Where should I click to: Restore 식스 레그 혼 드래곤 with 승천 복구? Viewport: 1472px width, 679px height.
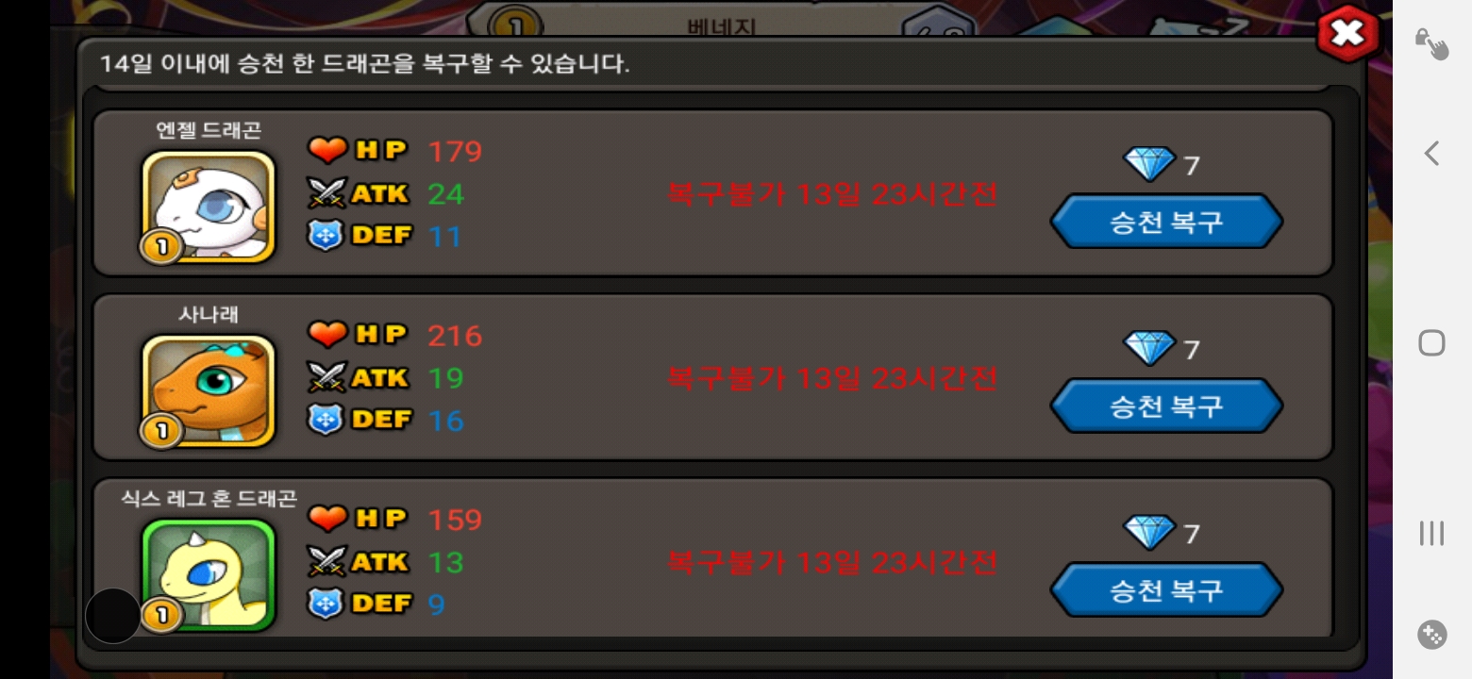click(x=1166, y=590)
